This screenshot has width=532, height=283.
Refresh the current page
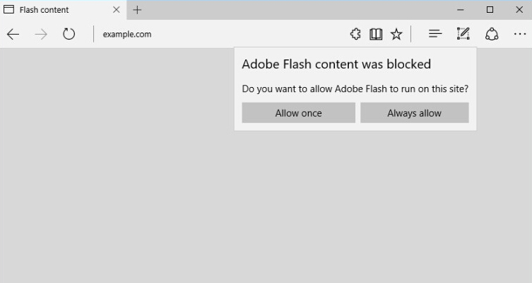pos(69,34)
